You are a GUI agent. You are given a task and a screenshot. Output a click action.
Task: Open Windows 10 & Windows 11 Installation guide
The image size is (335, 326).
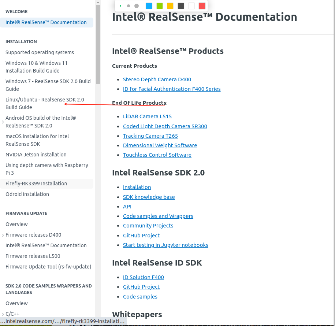click(x=37, y=67)
